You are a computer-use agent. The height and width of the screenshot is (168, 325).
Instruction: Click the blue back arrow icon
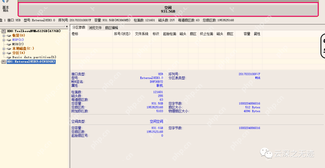click(x=4, y=1)
